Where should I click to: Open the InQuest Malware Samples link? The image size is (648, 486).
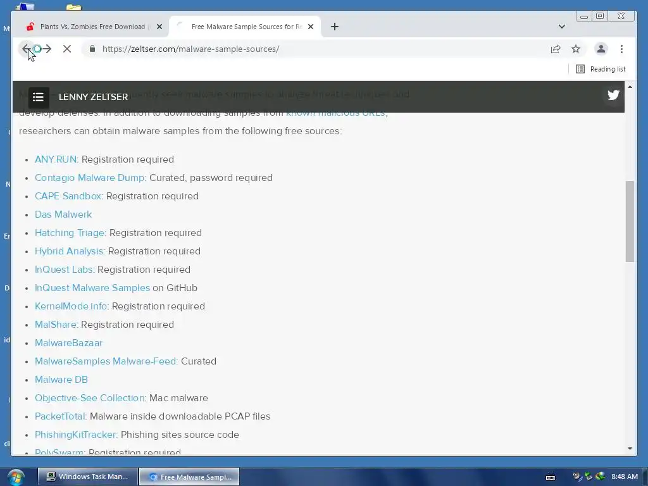92,288
